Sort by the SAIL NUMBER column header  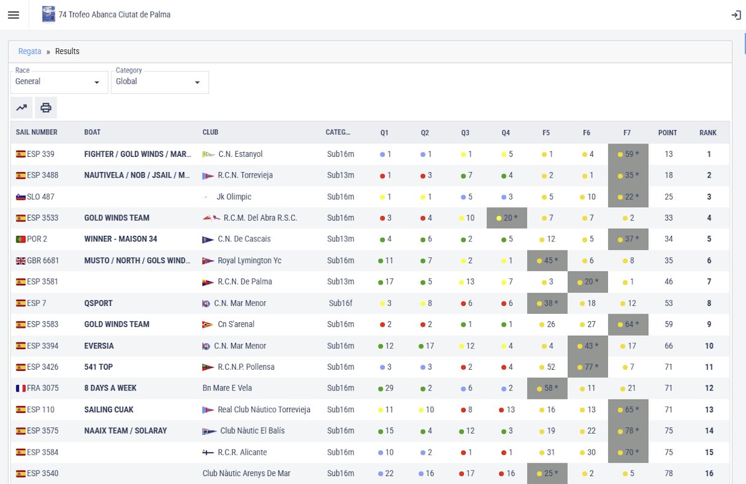(36, 133)
